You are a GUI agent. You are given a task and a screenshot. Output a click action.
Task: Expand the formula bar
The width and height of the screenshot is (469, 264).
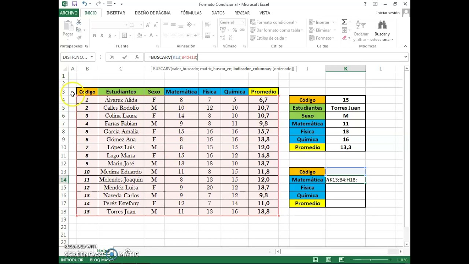pyautogui.click(x=406, y=57)
